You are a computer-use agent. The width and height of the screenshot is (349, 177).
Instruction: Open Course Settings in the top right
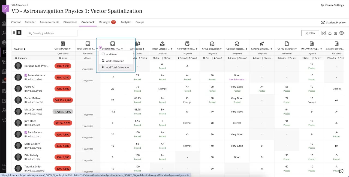coord(332,5)
